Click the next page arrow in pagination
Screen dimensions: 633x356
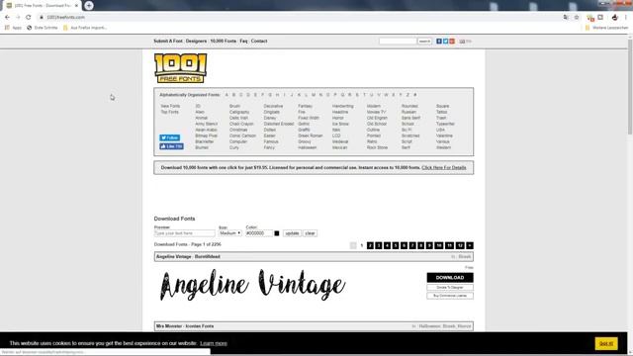pyautogui.click(x=470, y=245)
